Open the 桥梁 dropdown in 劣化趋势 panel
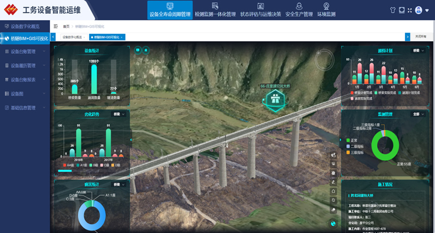 (x=119, y=115)
